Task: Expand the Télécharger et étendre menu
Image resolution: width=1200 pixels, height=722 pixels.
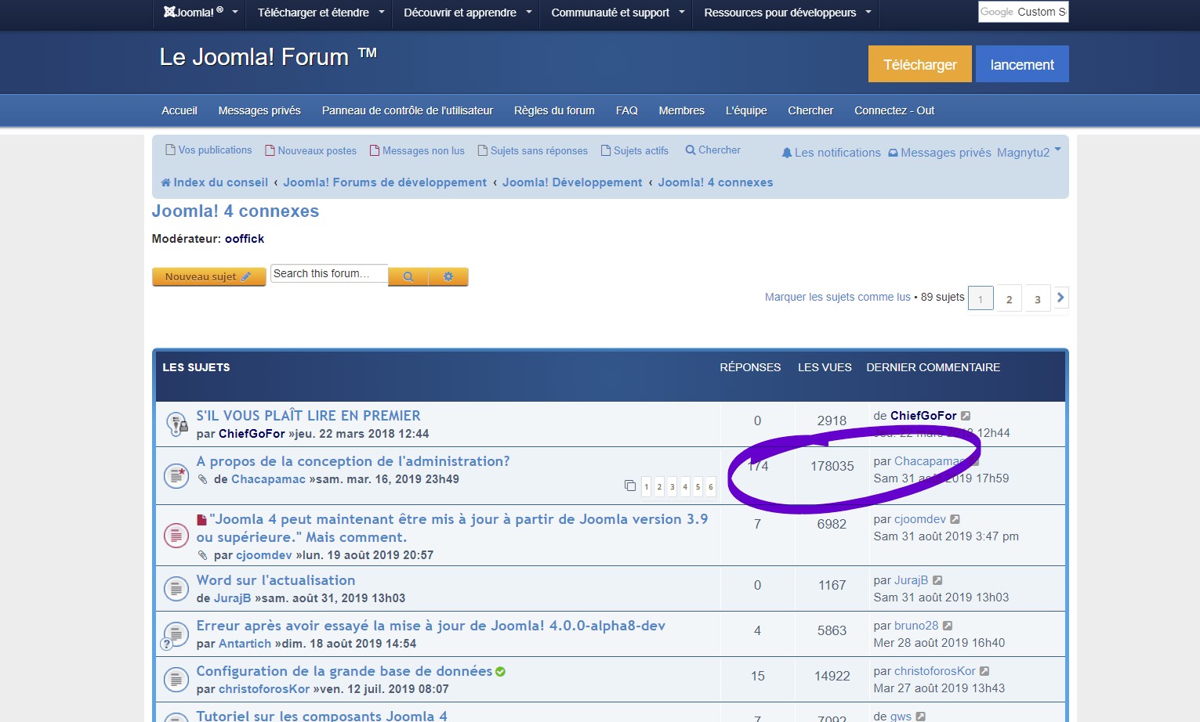Action: point(321,13)
